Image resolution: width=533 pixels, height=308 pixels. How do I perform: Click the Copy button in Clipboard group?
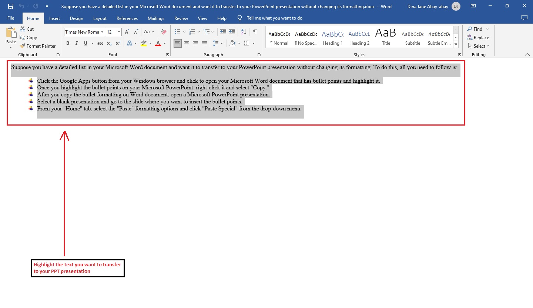coord(29,37)
